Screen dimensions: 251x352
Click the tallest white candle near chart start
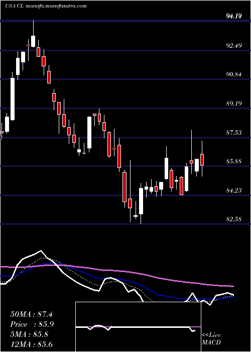tap(13, 99)
